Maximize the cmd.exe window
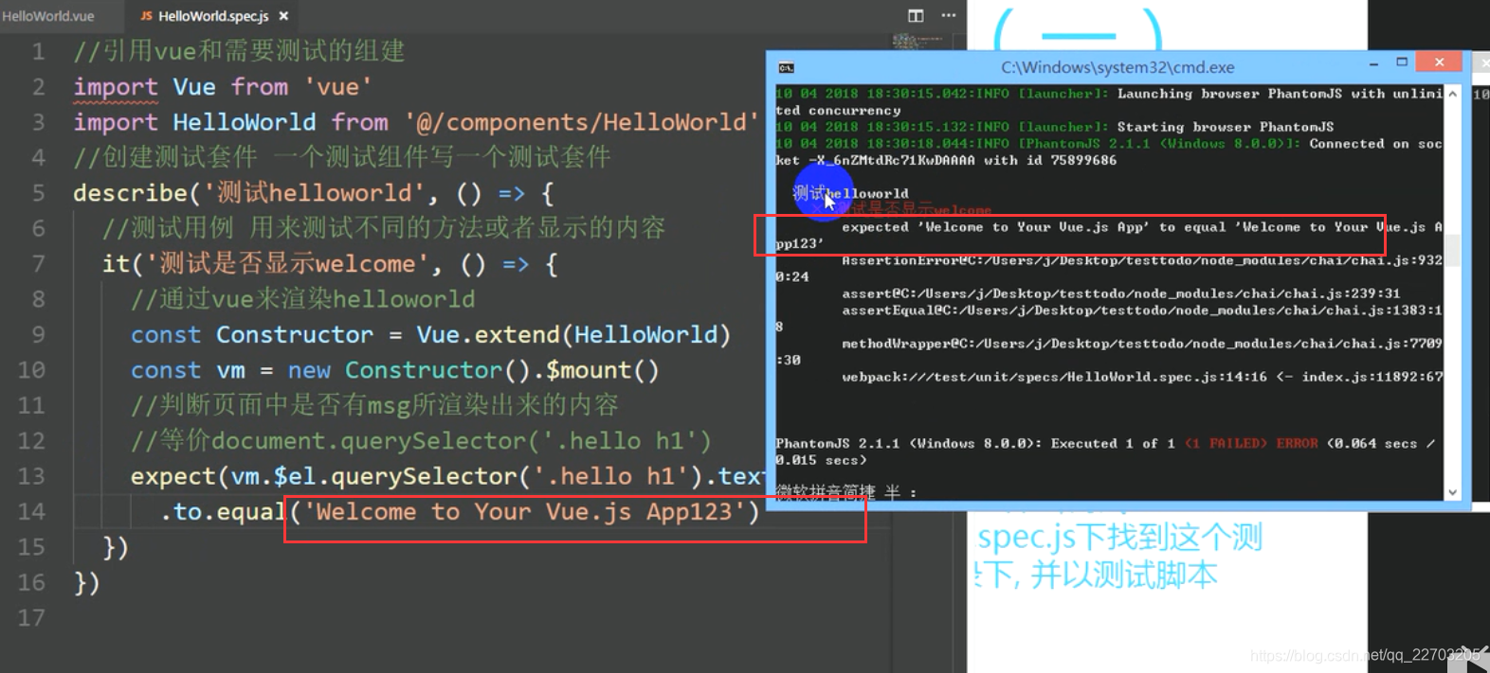1490x673 pixels. point(1402,62)
